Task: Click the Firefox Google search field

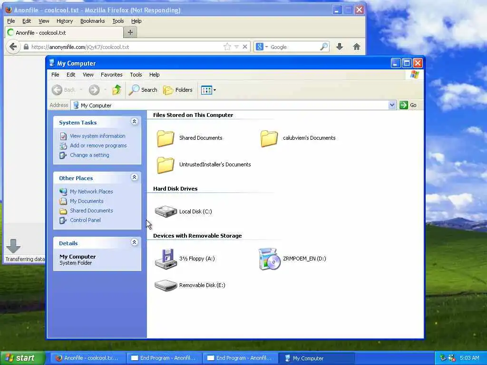Action: pyautogui.click(x=294, y=47)
